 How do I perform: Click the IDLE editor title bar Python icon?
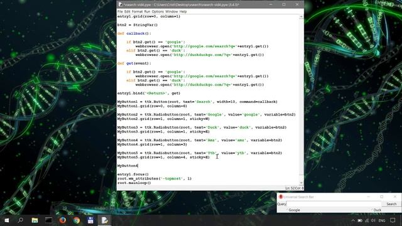pyautogui.click(x=120, y=4)
